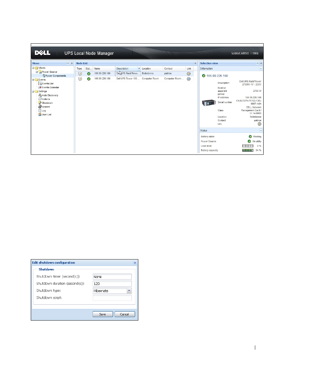Save the shutdown configuration
This screenshot has width=309, height=370.
click(103, 314)
